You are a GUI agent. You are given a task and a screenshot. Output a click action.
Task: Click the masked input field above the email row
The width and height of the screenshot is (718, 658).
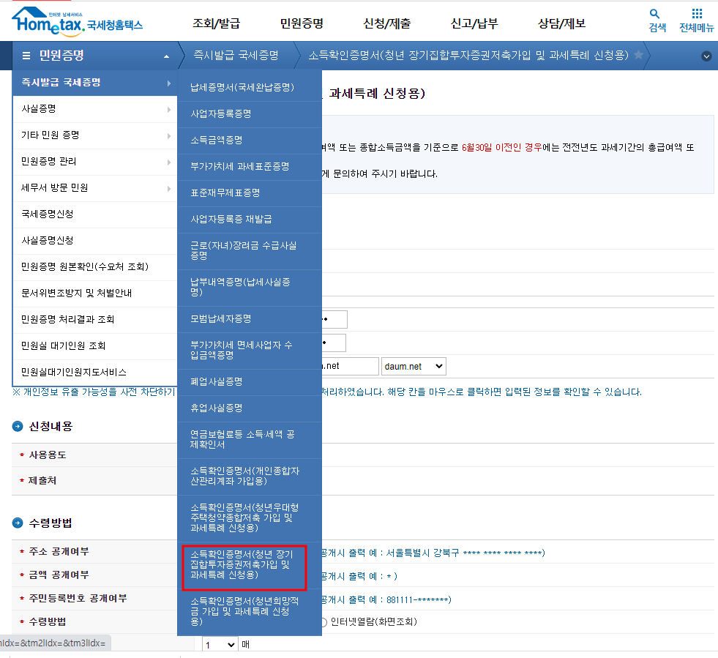(x=334, y=343)
